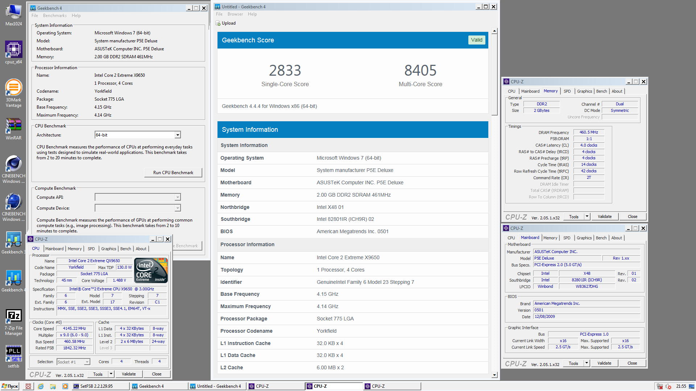Screen dimensions: 696x391
Task: Expand Tools arrow in CPU-Z Memory window
Action: (x=587, y=216)
